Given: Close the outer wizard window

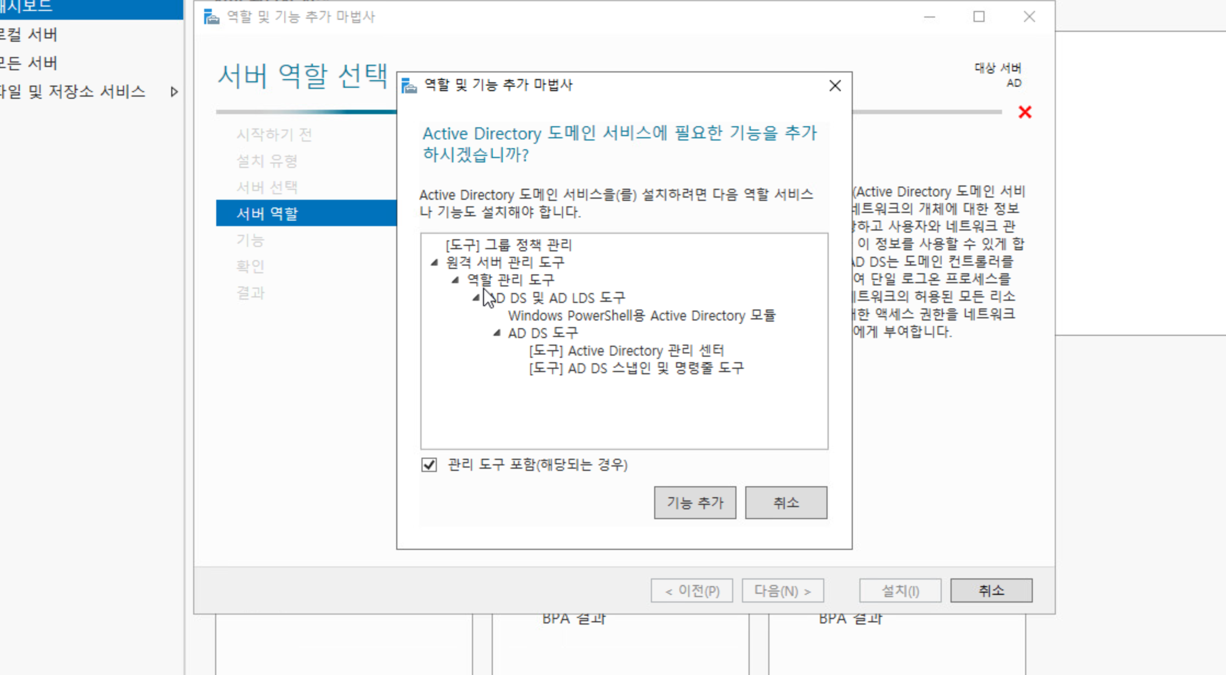Looking at the screenshot, I should pos(1029,17).
